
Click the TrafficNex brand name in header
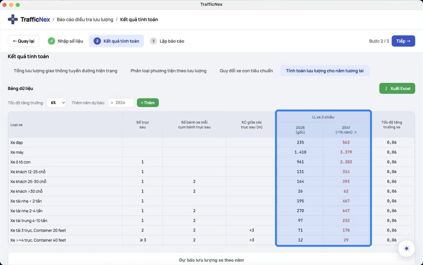point(35,19)
